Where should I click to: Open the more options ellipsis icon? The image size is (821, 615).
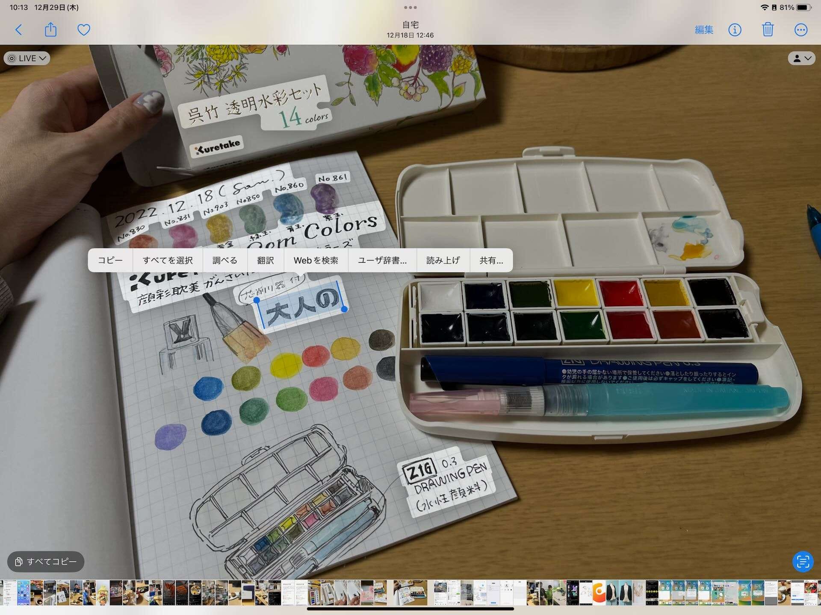(801, 30)
